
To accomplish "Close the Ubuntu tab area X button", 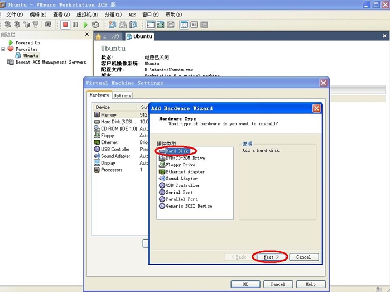I will click(x=384, y=36).
